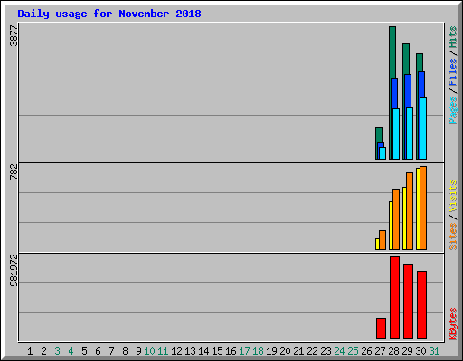
Task: Click day label 19 on the x-axis
Action: 271,351
